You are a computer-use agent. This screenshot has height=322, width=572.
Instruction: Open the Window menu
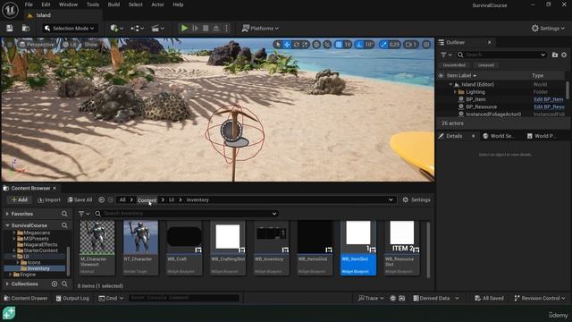(x=68, y=4)
